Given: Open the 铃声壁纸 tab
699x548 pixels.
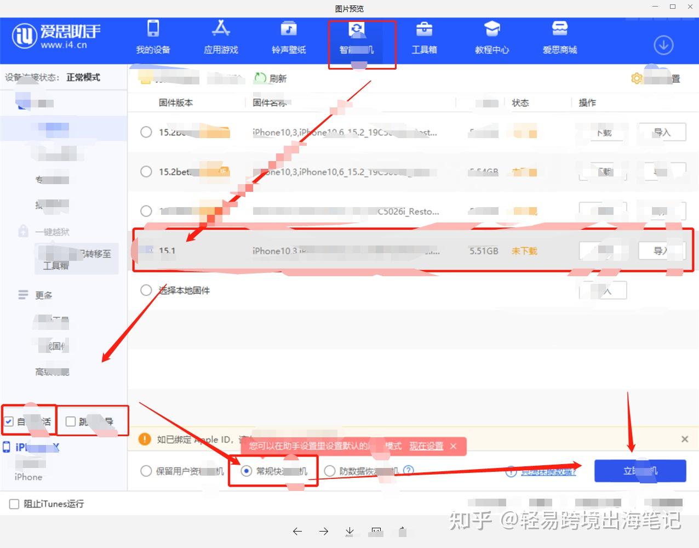Looking at the screenshot, I should point(289,37).
